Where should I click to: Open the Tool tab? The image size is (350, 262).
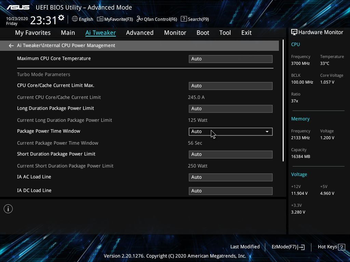tap(225, 33)
